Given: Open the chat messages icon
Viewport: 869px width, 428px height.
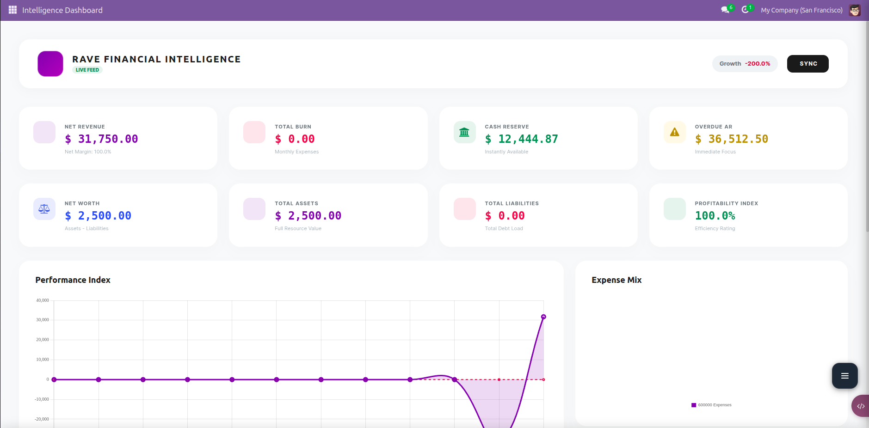Looking at the screenshot, I should pyautogui.click(x=725, y=10).
